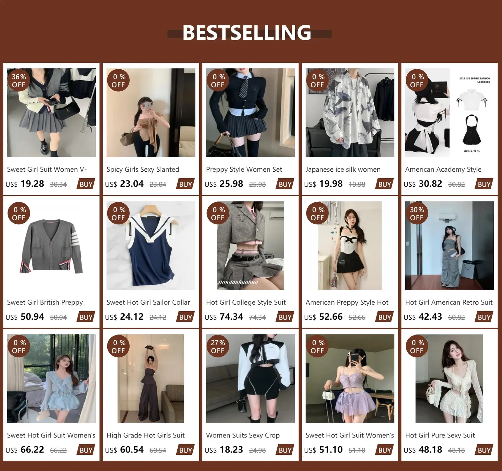The image size is (502, 471).
Task: Buy the Preppy Style Women Set
Action: click(x=285, y=184)
